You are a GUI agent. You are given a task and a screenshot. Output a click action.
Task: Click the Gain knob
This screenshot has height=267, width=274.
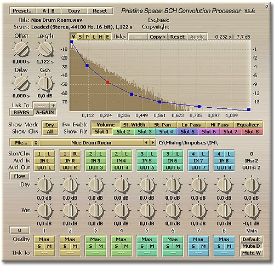(x=45, y=83)
